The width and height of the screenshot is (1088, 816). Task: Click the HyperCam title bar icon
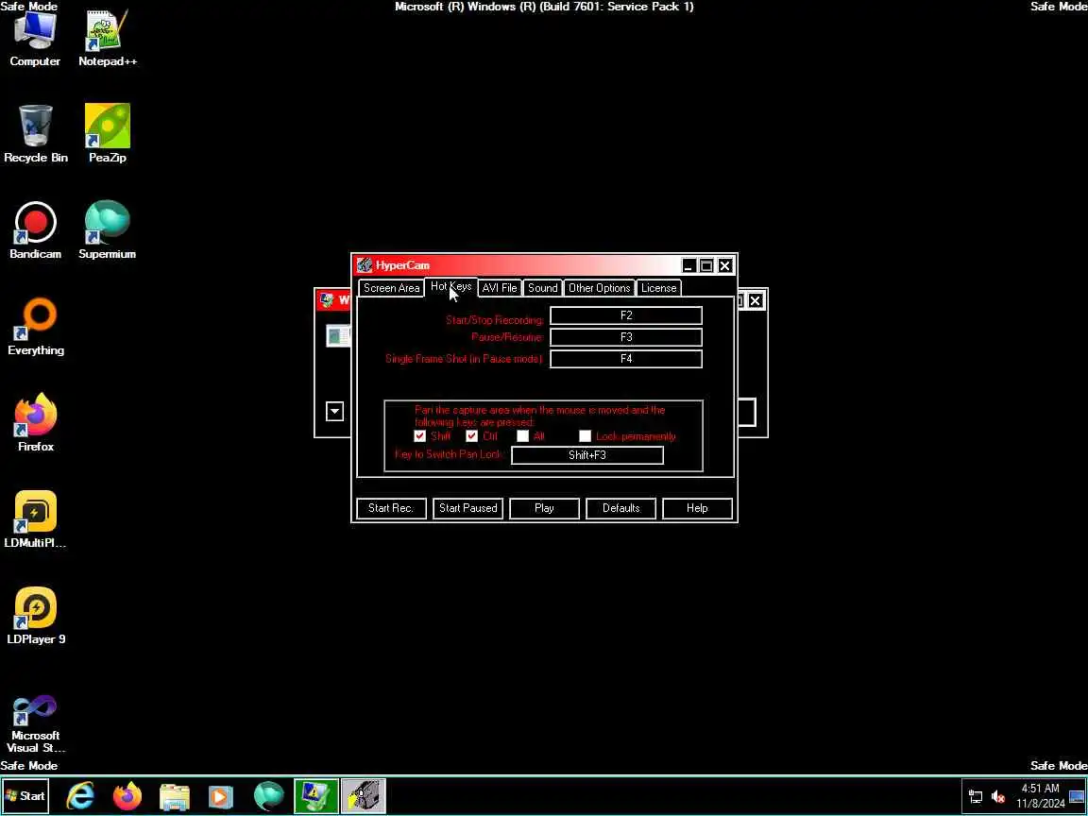[x=365, y=265]
